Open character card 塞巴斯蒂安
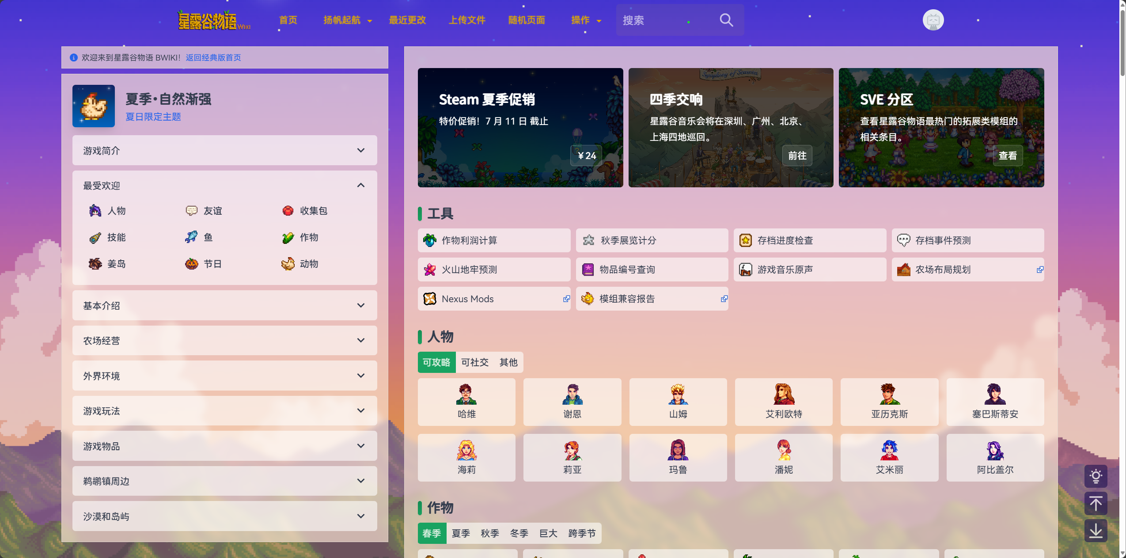 point(995,402)
